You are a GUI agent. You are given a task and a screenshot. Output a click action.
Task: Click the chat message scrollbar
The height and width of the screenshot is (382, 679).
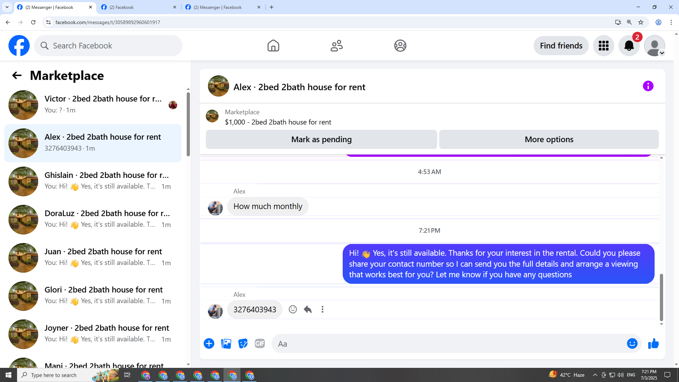click(661, 297)
